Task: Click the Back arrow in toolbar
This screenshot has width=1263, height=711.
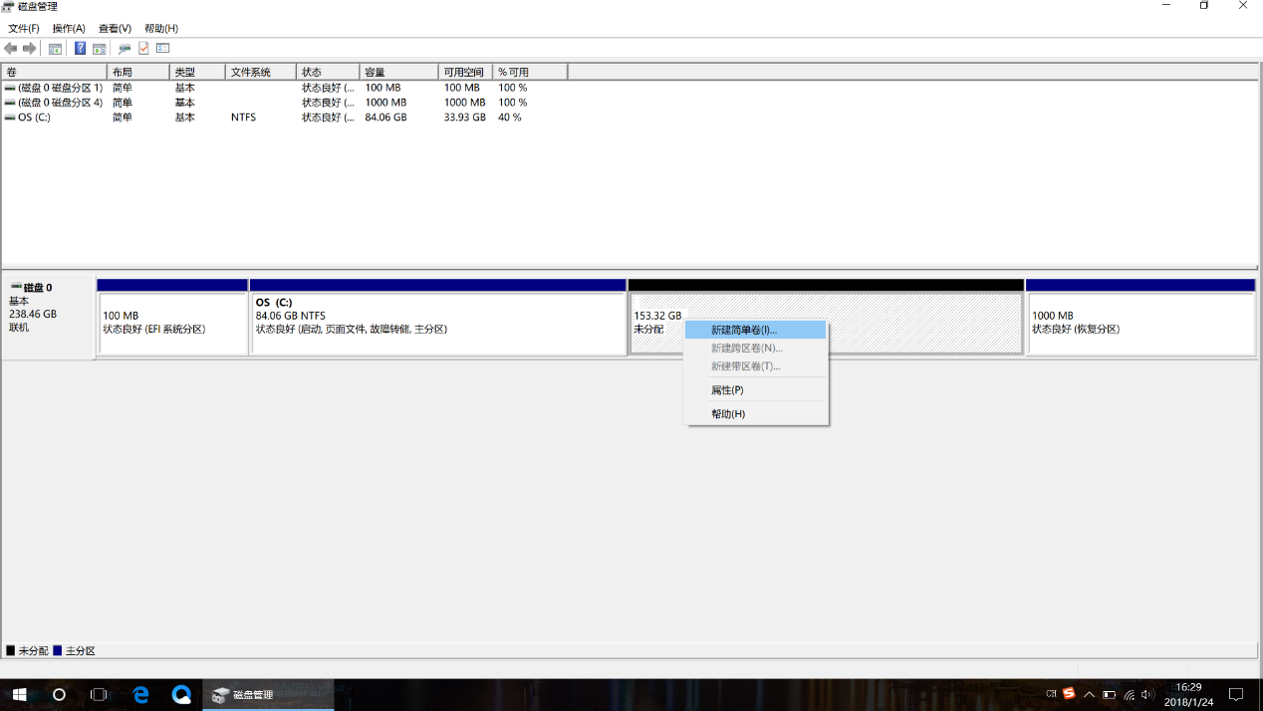Action: tap(11, 48)
